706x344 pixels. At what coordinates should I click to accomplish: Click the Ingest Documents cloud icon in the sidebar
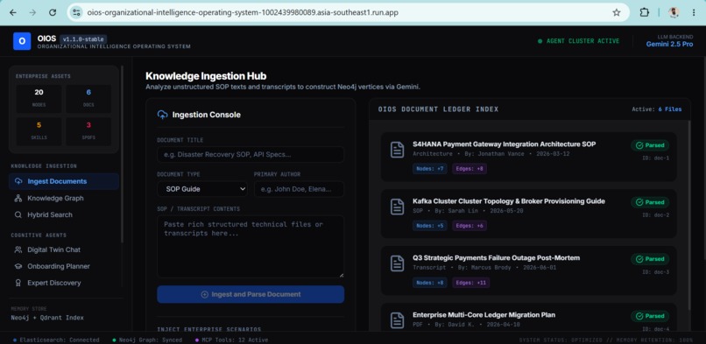(18, 181)
